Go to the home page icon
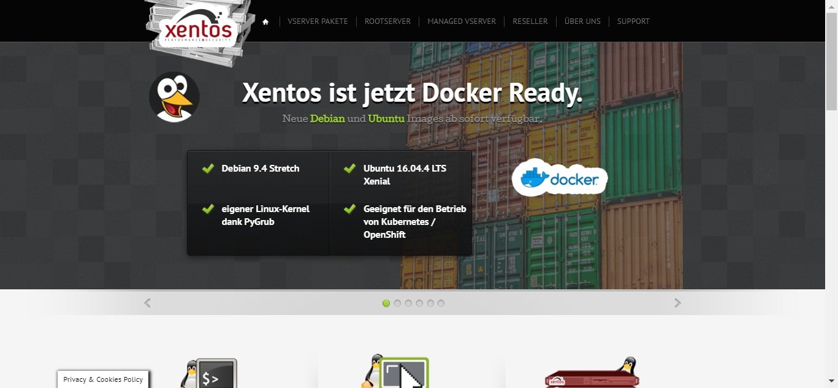Image resolution: width=838 pixels, height=388 pixels. pyautogui.click(x=265, y=21)
